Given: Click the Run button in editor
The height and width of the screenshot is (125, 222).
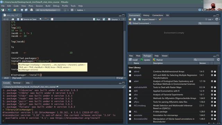Looking at the screenshot, I should (x=96, y=19).
